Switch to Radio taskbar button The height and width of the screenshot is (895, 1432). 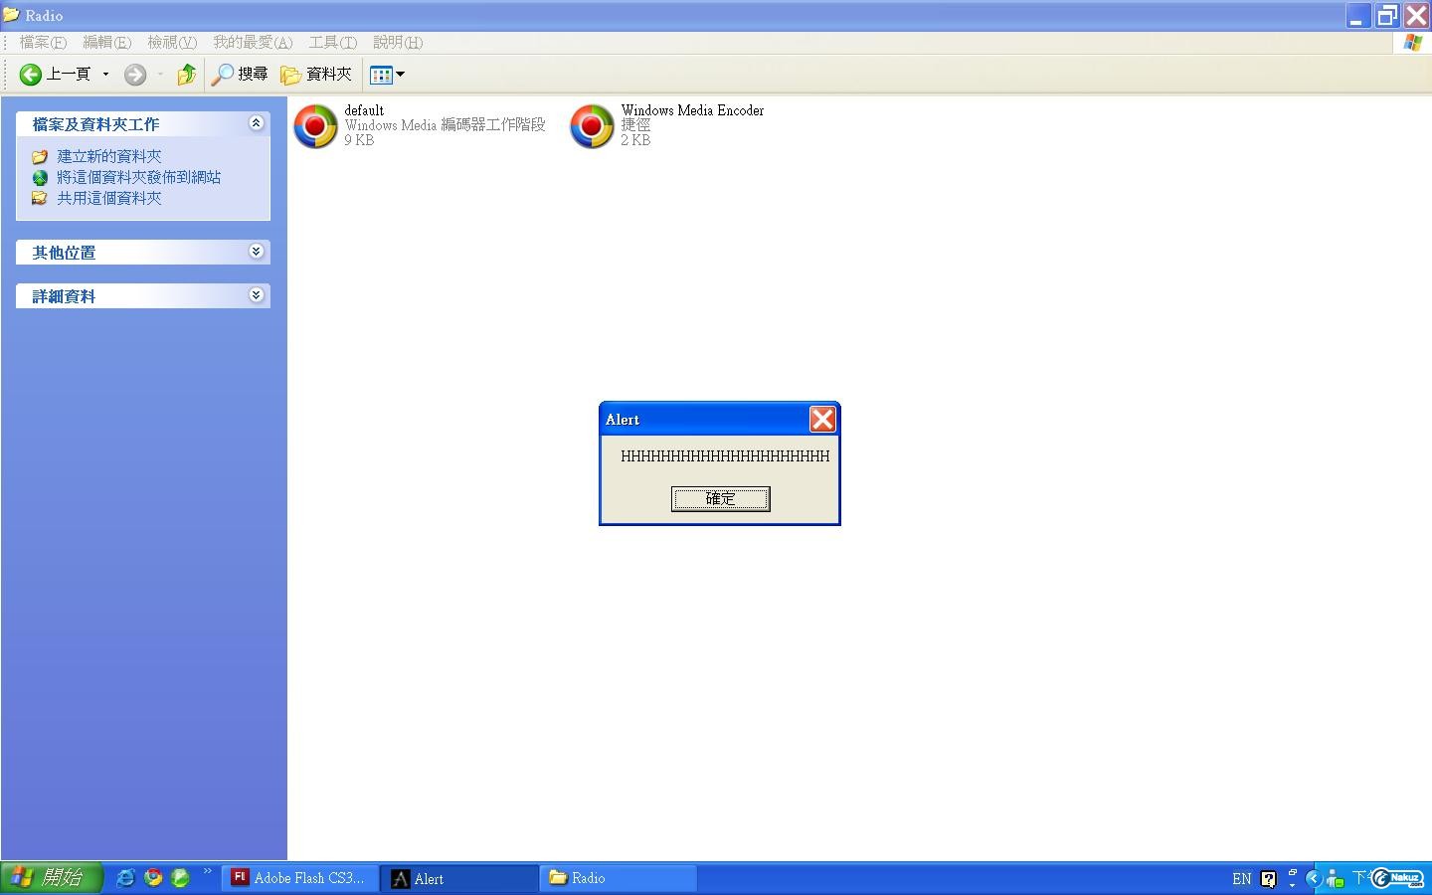point(619,877)
